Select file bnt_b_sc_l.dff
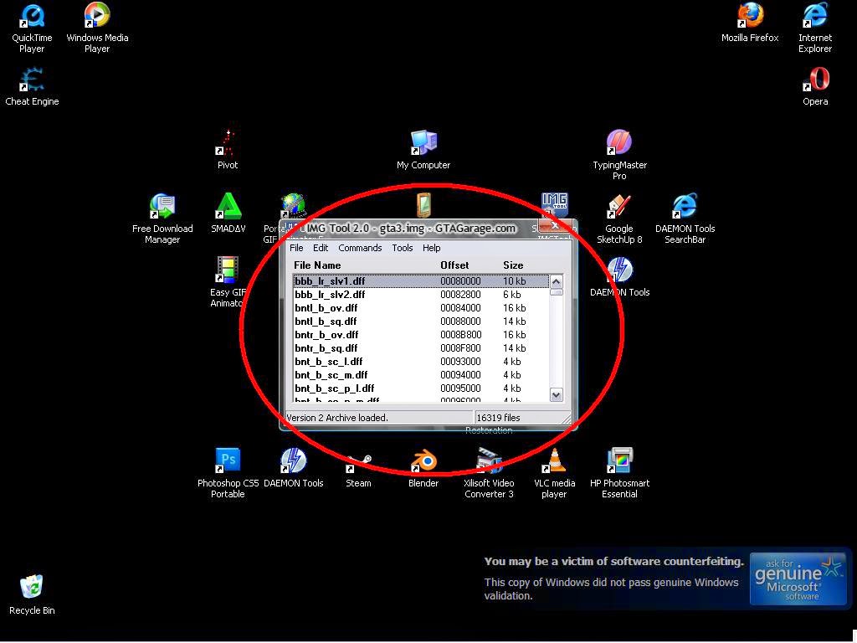The width and height of the screenshot is (857, 643). (421, 362)
